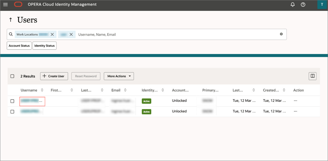The image size is (328, 161).
Task: Click the Create User button
Action: pyautogui.click(x=54, y=76)
